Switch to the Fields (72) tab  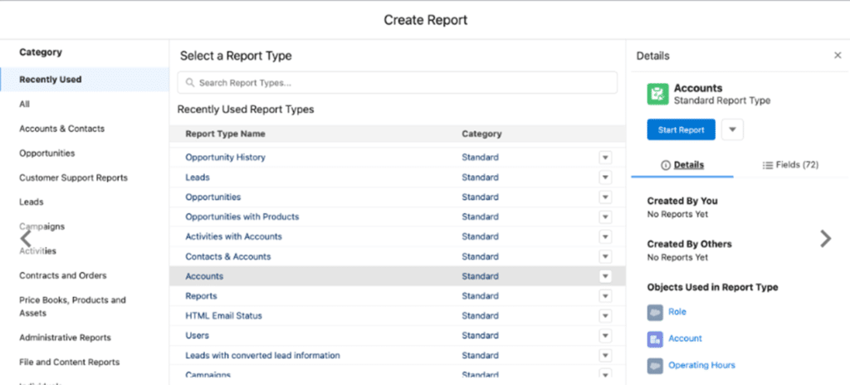[x=790, y=165]
